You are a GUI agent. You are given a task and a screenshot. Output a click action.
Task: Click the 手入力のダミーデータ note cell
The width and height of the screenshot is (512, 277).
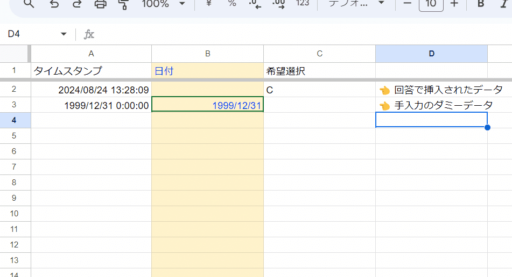(x=431, y=105)
